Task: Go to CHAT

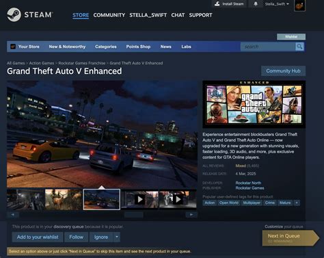Action: [x=178, y=15]
